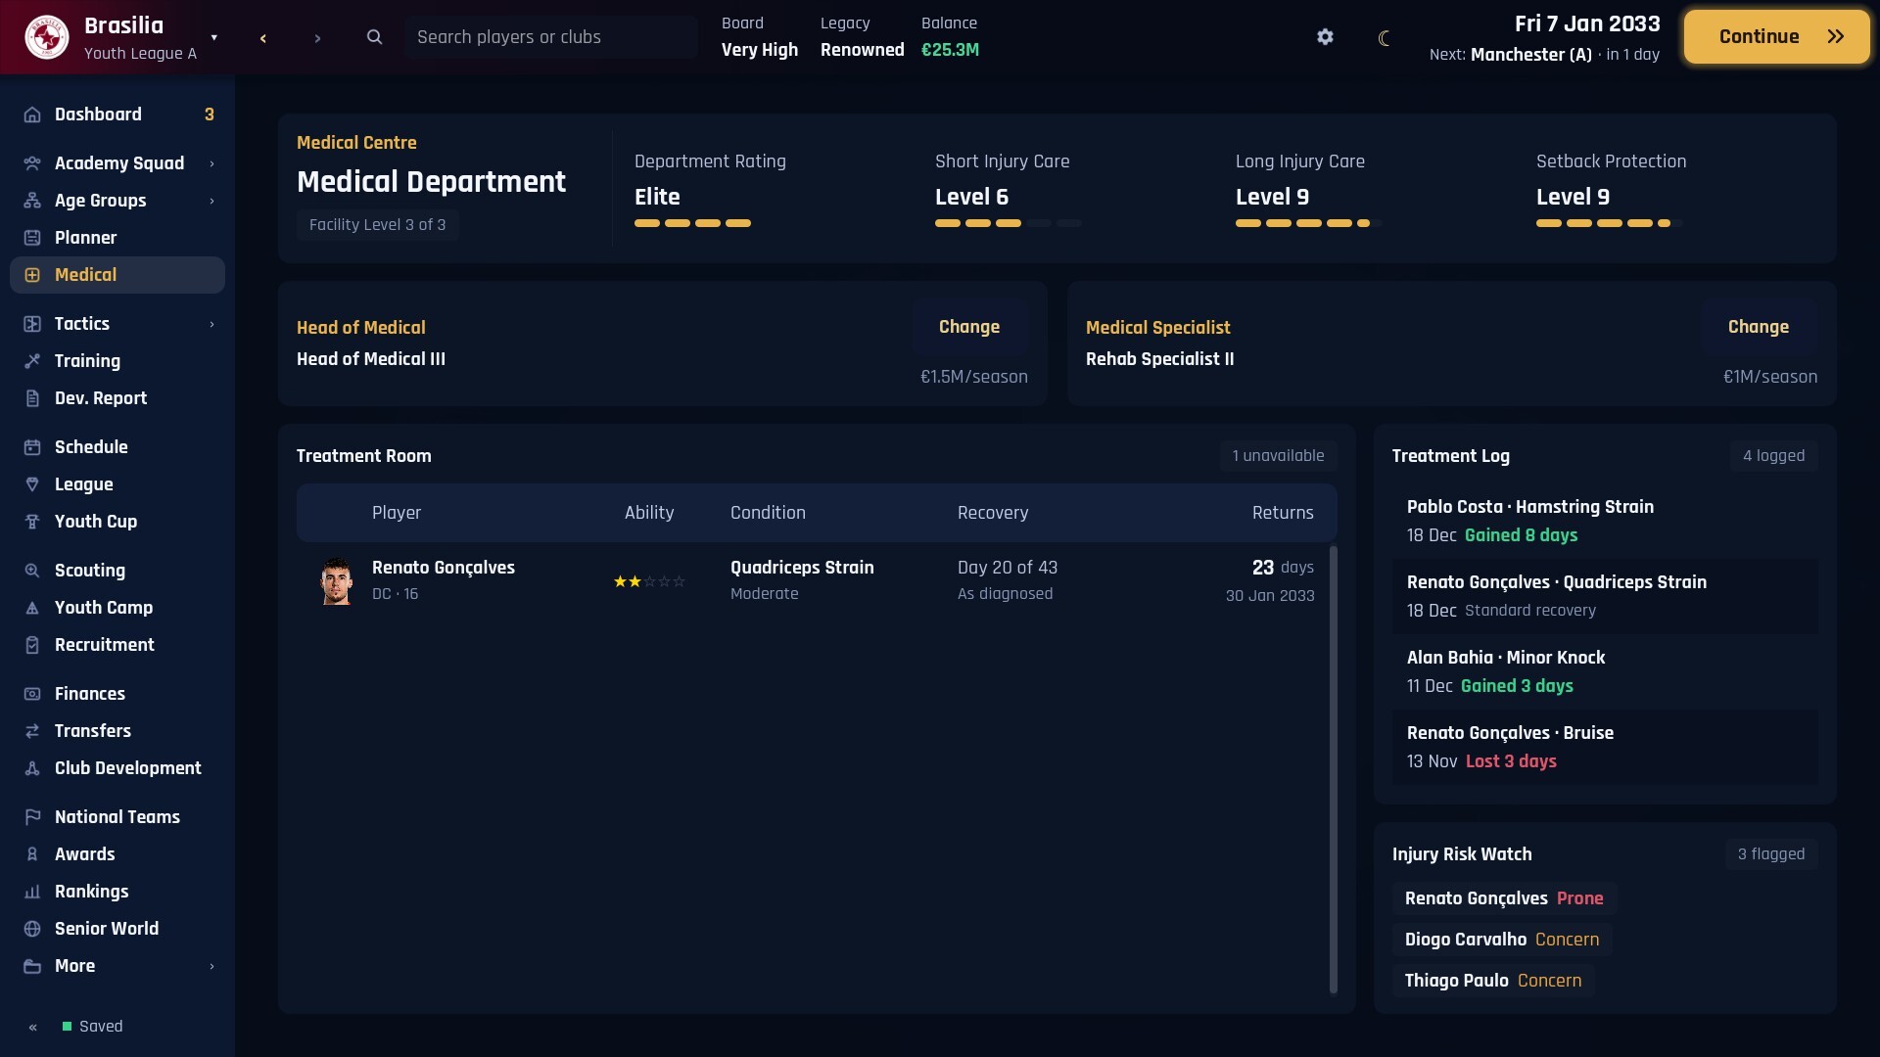This screenshot has height=1057, width=1880.
Task: Go back with the previous arrow
Action: [262, 38]
